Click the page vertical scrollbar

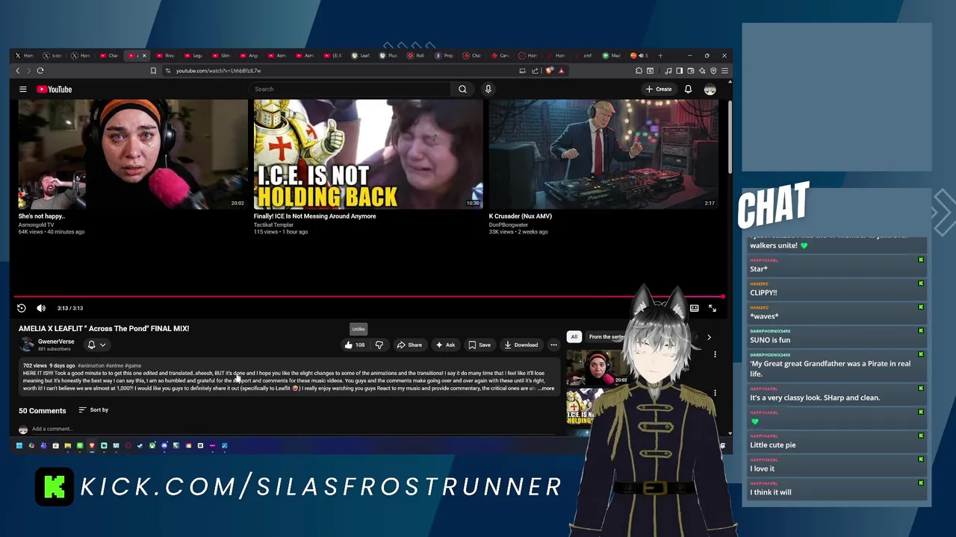click(x=729, y=138)
